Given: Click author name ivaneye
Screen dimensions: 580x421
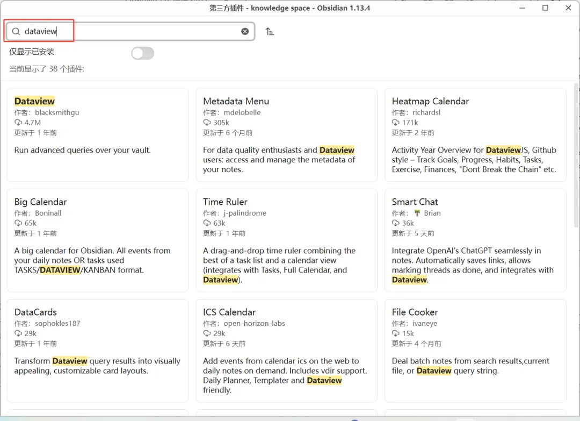Looking at the screenshot, I should click(x=425, y=324).
